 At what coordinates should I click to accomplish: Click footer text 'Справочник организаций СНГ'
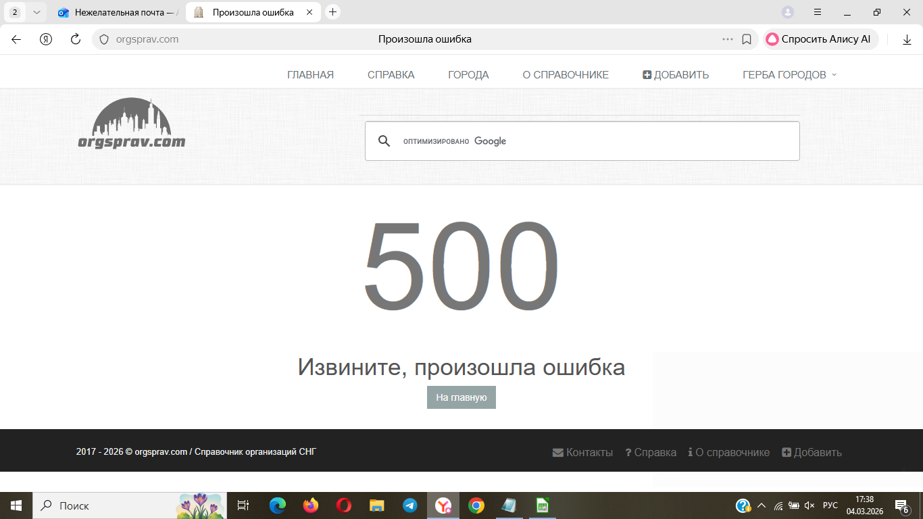(255, 452)
